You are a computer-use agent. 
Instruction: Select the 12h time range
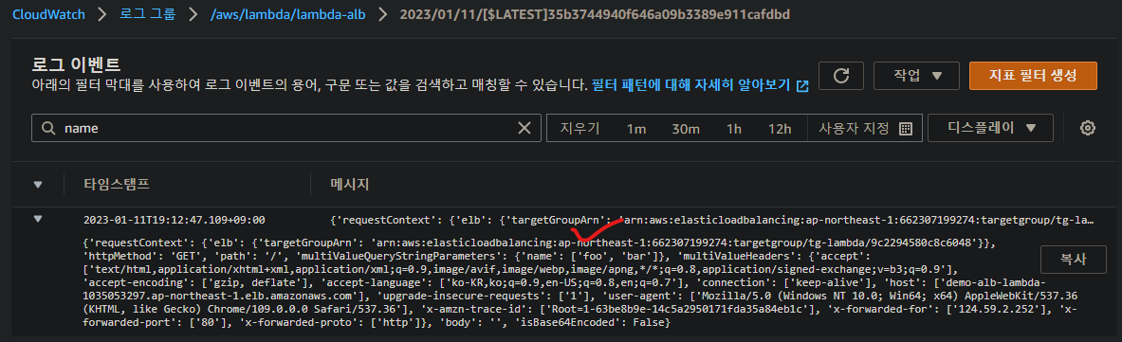click(x=780, y=129)
